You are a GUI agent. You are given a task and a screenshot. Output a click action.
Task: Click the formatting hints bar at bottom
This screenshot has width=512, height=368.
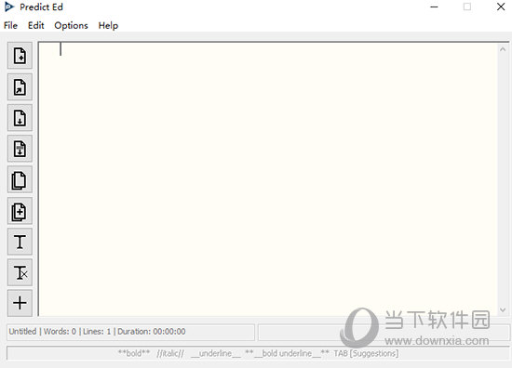(x=258, y=353)
